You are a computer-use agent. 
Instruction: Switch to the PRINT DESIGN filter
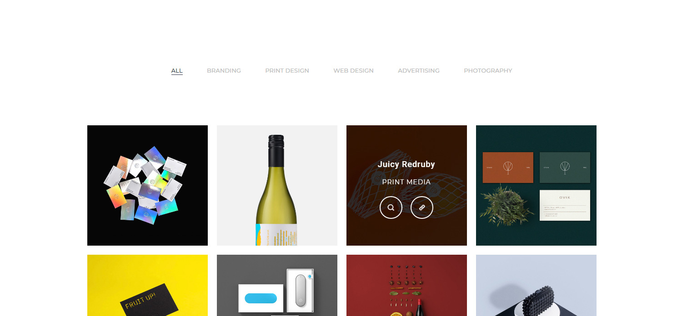pos(287,71)
